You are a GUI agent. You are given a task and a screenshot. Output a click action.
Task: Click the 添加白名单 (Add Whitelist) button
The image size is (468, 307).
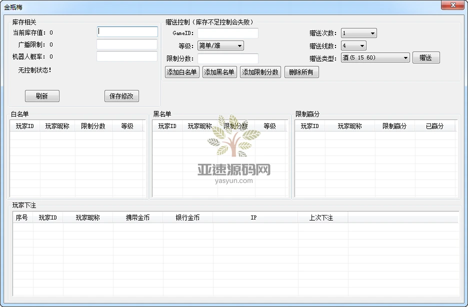pos(182,71)
